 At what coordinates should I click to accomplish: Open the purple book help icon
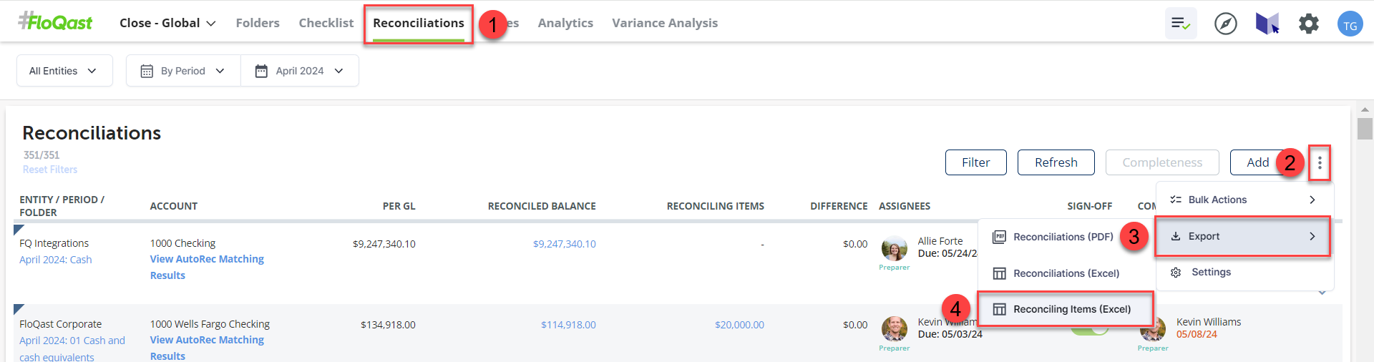click(x=1267, y=24)
